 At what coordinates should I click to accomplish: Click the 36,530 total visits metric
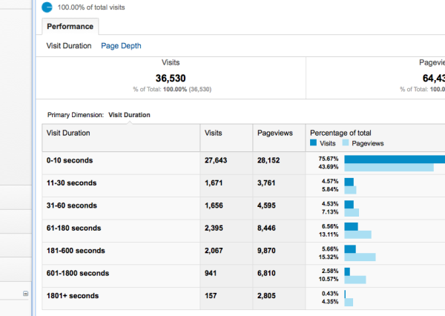click(171, 78)
